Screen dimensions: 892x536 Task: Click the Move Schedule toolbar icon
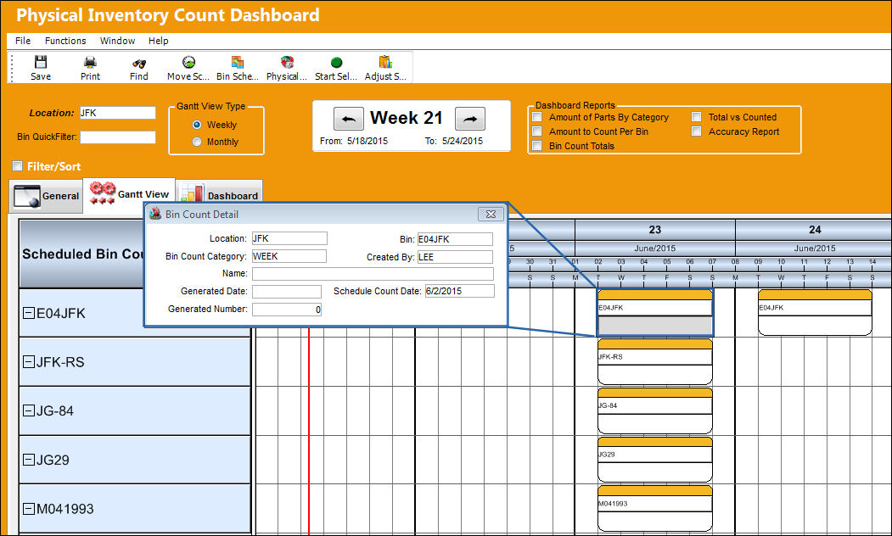pyautogui.click(x=188, y=62)
